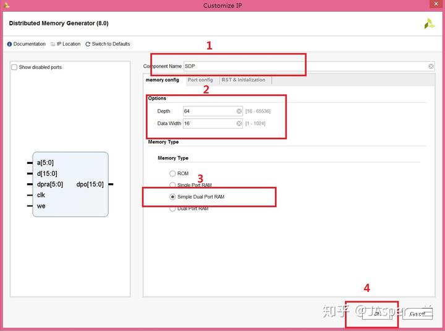Select Simple Dual Port RAM option
Image resolution: width=445 pixels, height=331 pixels.
point(172,197)
